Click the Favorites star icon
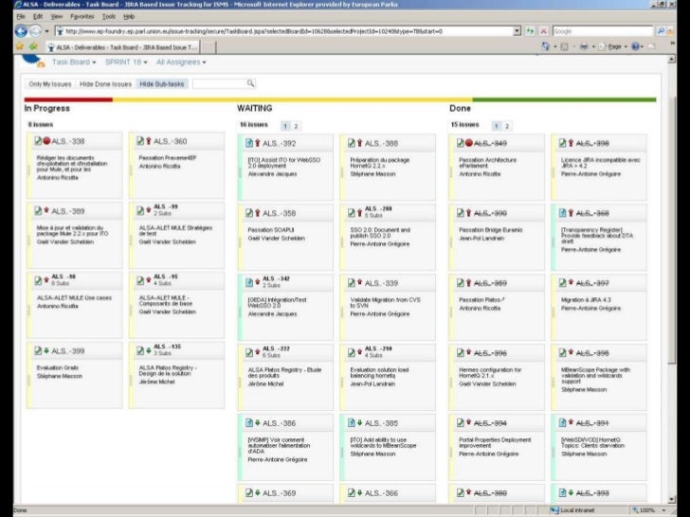The image size is (690, 517). (x=19, y=46)
